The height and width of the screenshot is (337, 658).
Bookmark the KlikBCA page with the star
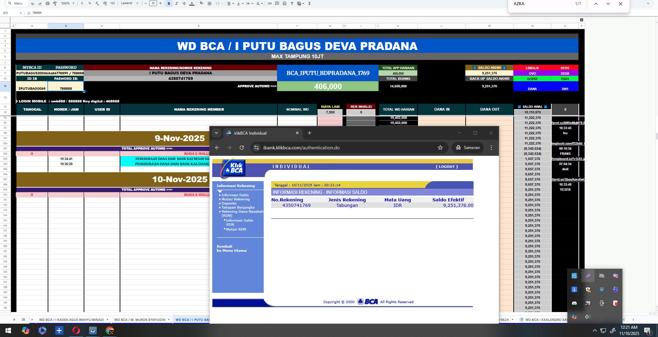[440, 148]
